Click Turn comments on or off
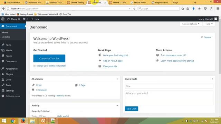 pos(173,55)
